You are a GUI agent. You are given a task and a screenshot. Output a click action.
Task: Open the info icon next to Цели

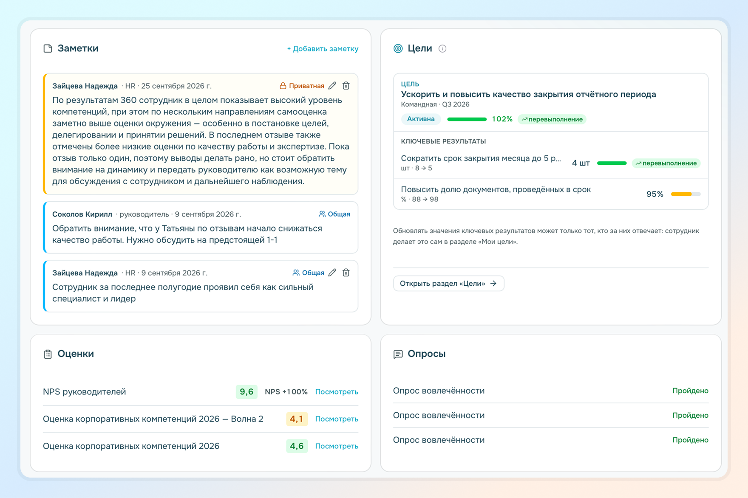(442, 48)
